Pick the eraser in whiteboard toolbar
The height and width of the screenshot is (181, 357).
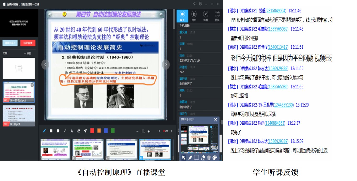(x=79, y=131)
